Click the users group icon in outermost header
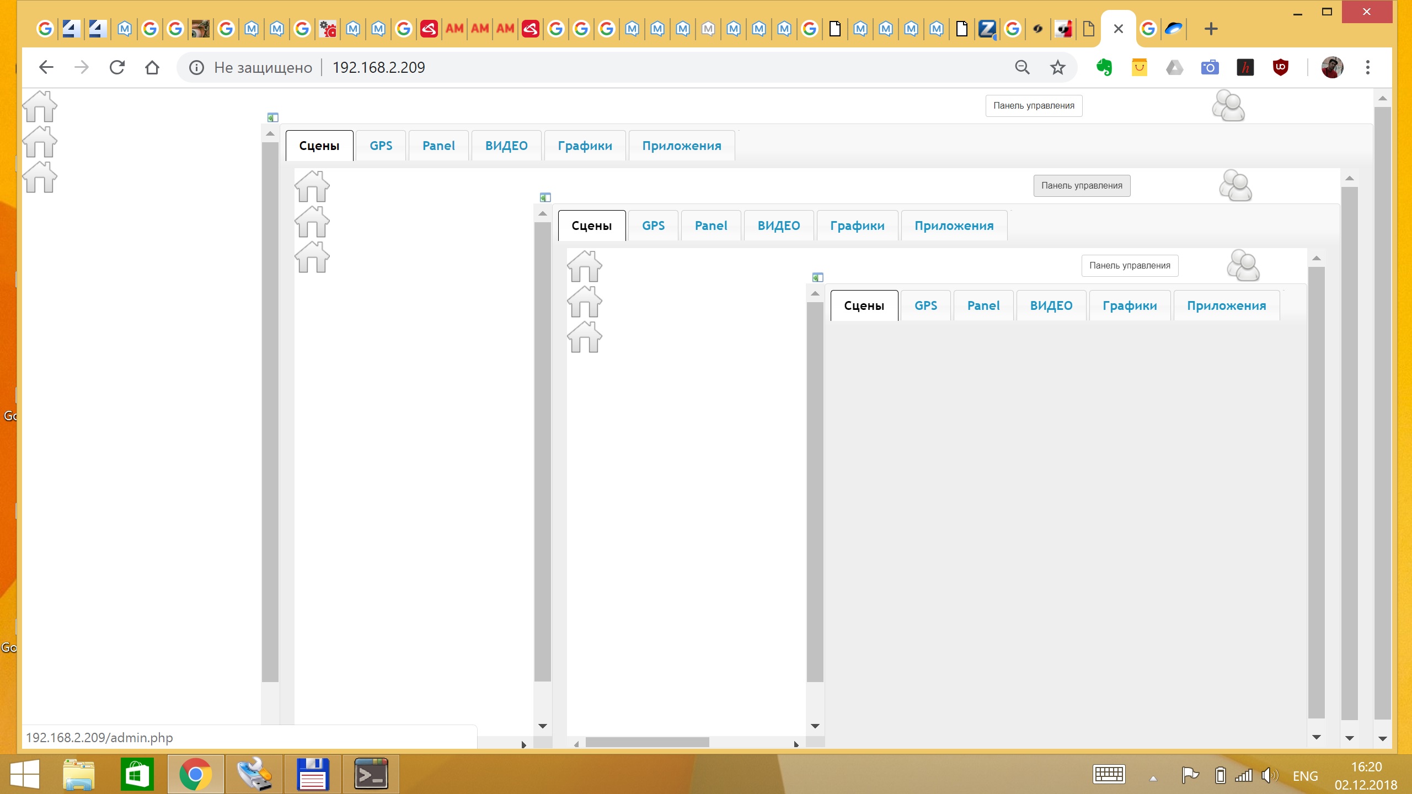The width and height of the screenshot is (1412, 794). point(1228,106)
